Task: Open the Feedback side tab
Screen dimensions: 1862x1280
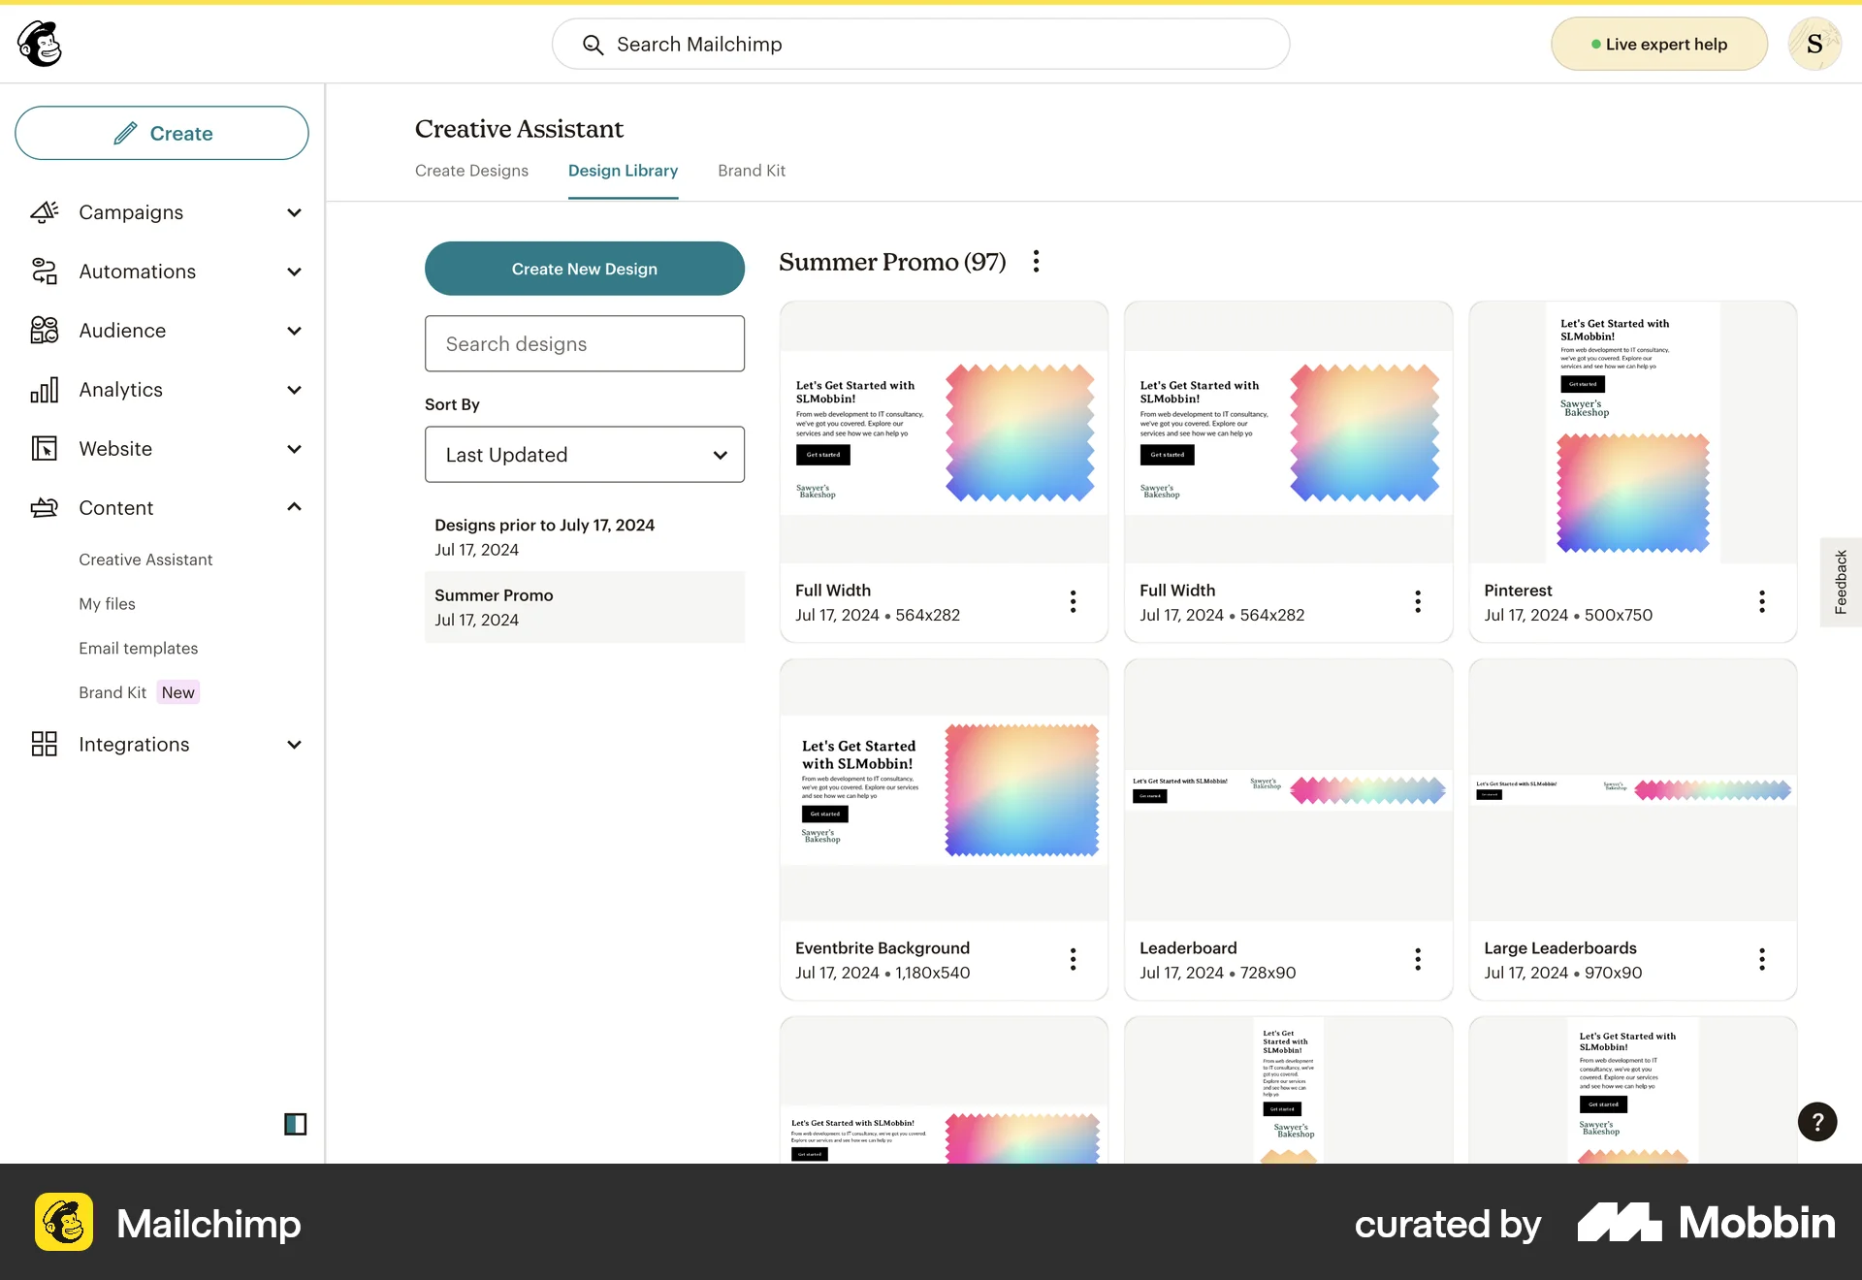Action: point(1841,582)
